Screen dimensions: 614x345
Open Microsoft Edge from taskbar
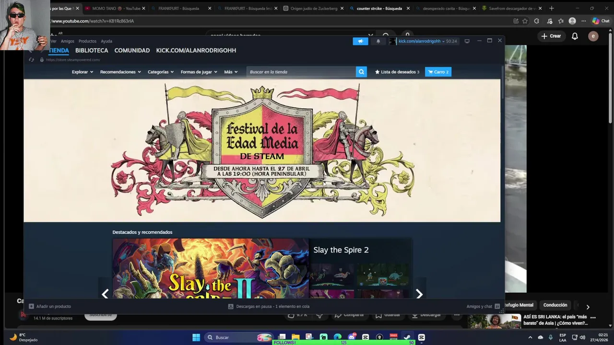337,337
